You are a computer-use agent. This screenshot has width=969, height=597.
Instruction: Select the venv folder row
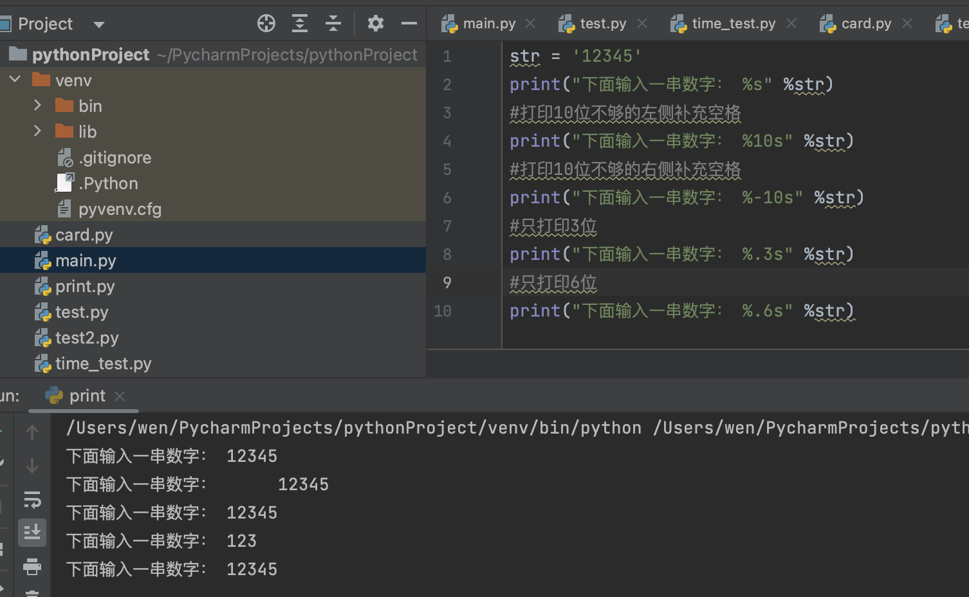coord(213,80)
